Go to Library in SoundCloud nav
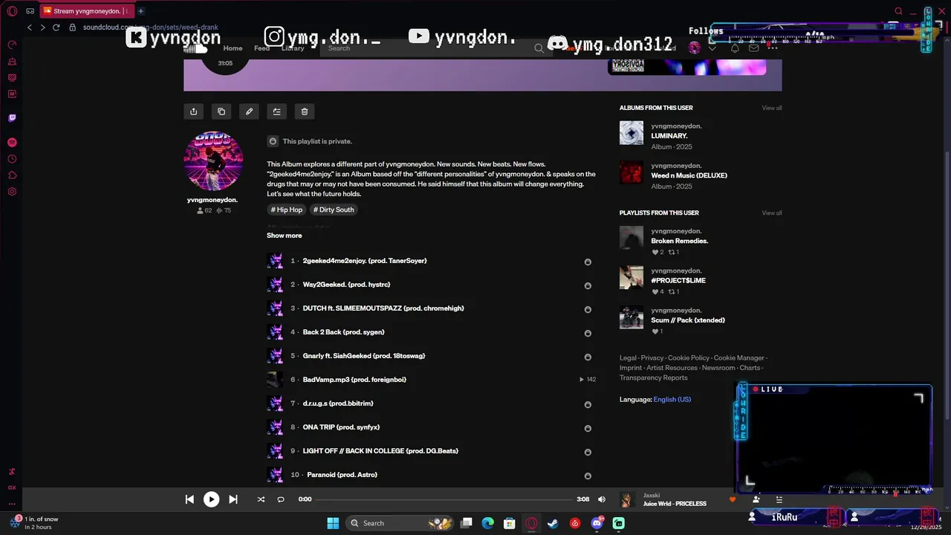The height and width of the screenshot is (535, 951). coord(293,48)
